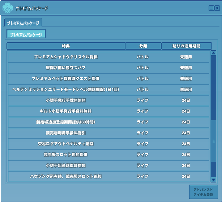222x202 pixels.
Task: Select the プレミアムペット探検隊クエスト提供 row
Action: pyautogui.click(x=108, y=79)
